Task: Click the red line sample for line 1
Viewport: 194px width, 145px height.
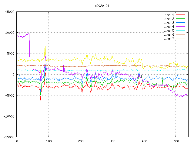Action: pos(180,15)
